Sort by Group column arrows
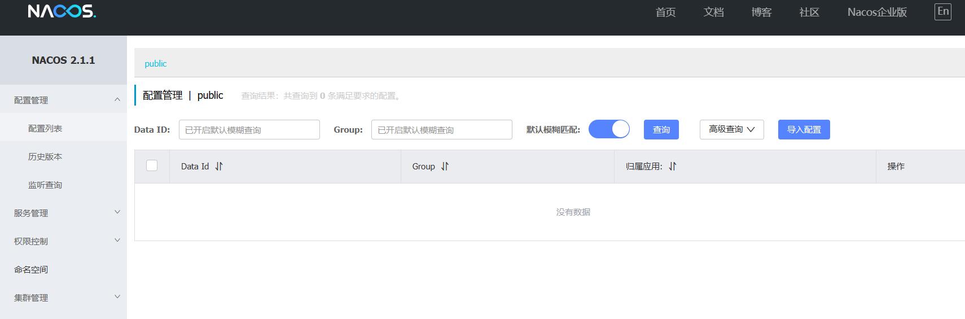This screenshot has width=965, height=319. (x=445, y=167)
